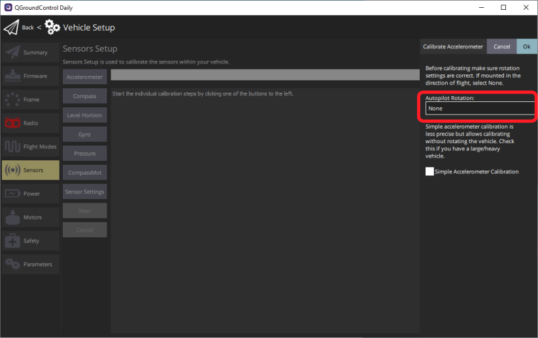
Task: Click the QGroundControl app icon in title bar
Action: tap(8, 8)
